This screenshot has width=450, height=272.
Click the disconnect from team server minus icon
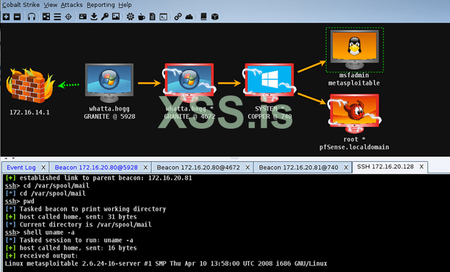17,17
